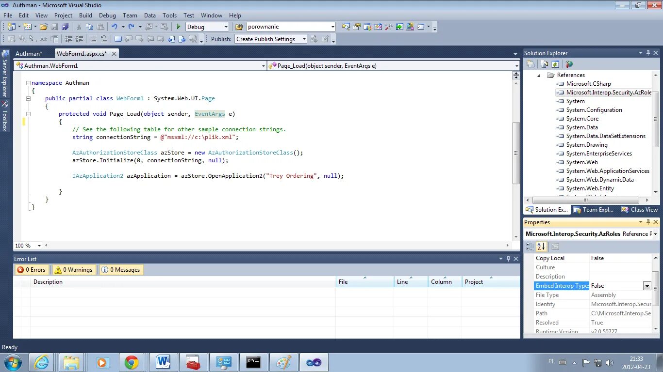Sort Error List by Line column
663x372 pixels.
[x=411, y=282]
